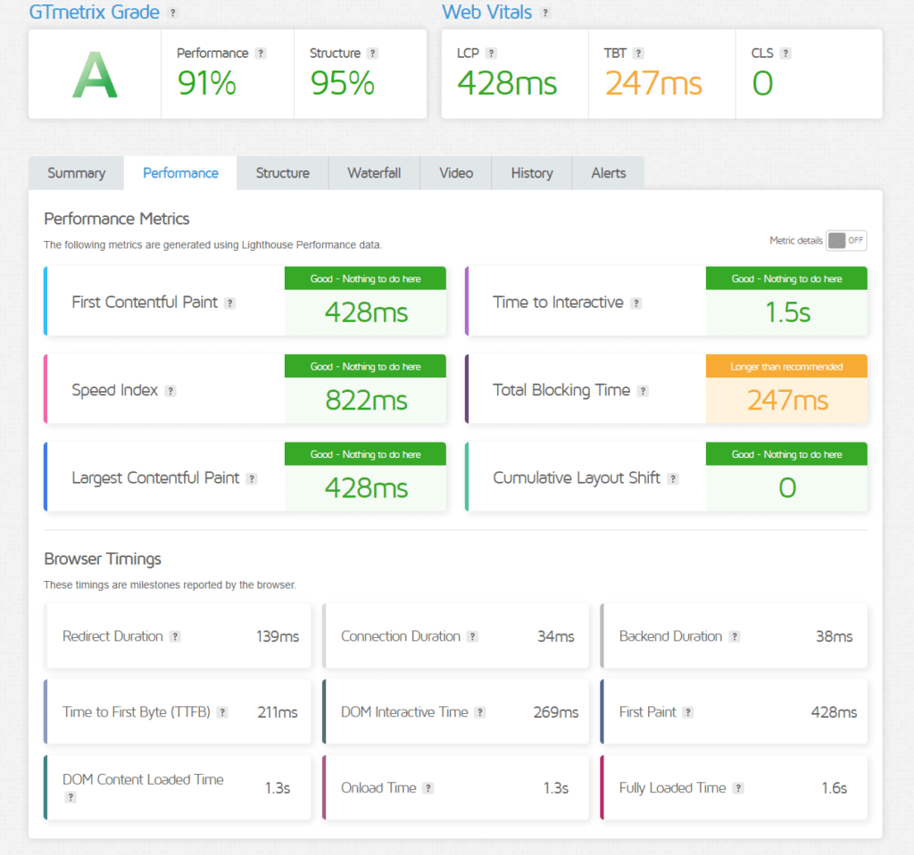Click the Time to Interactive 1.5s value
This screenshot has width=914, height=855.
tap(787, 312)
